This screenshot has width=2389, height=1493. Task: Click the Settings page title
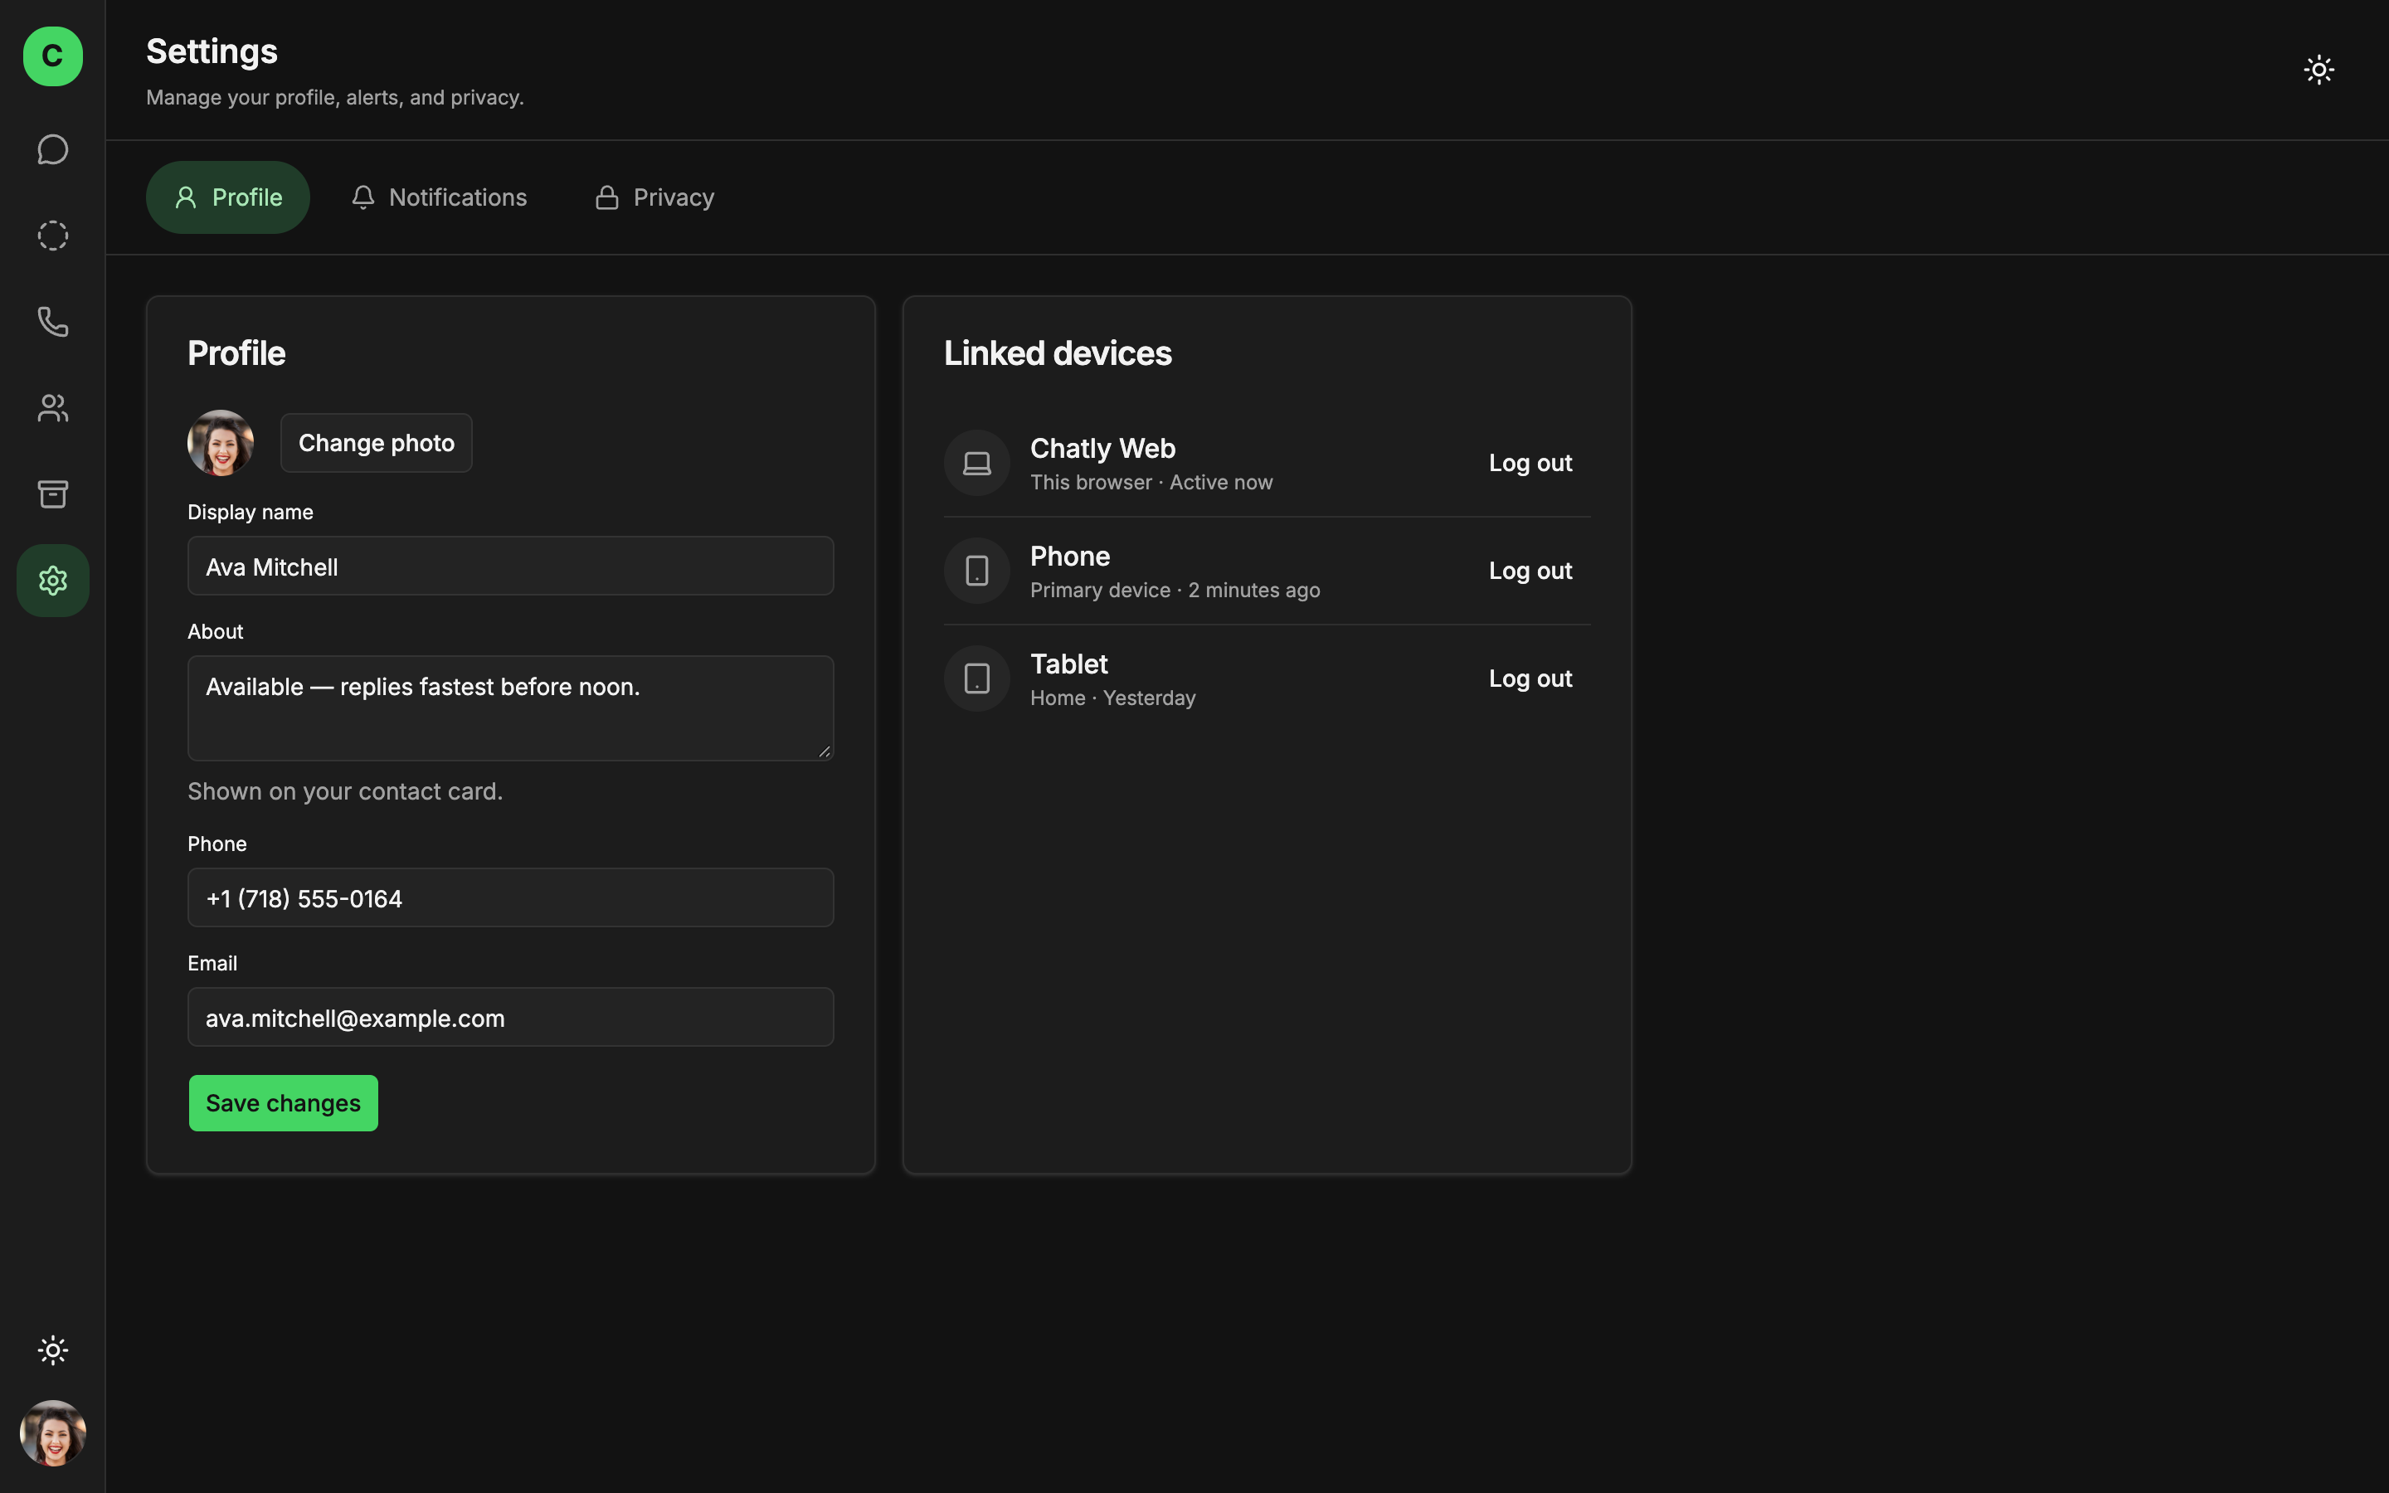[212, 51]
